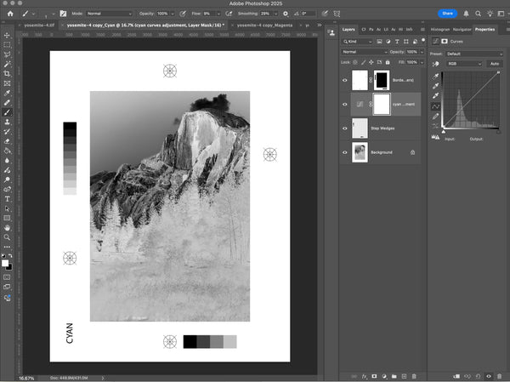Pick the on-image adjustment hand tool in Curves

pos(435,64)
